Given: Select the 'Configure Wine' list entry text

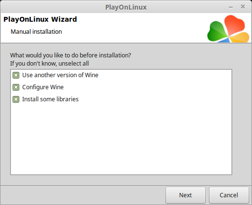Looking at the screenshot, I should click(x=43, y=87).
